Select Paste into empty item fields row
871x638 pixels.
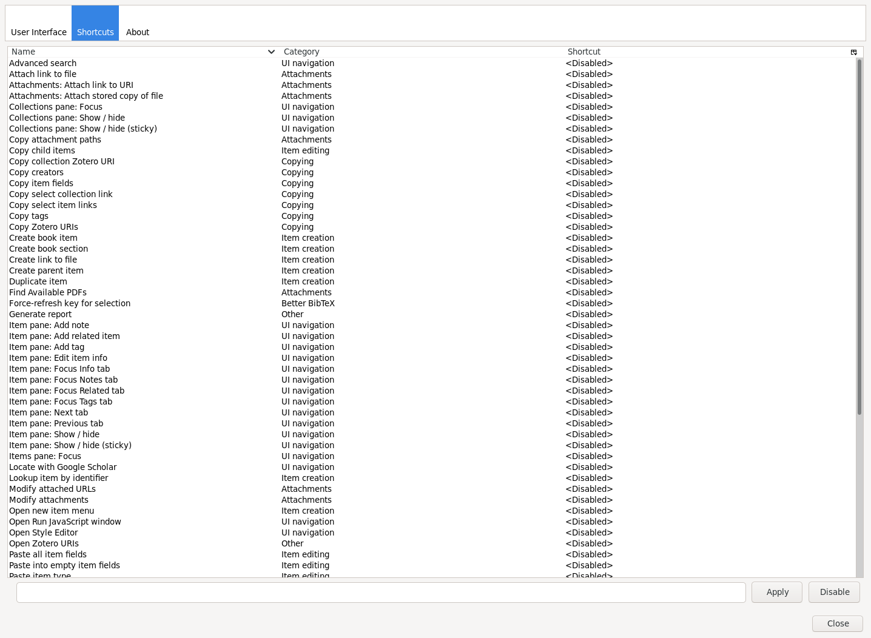[431, 565]
